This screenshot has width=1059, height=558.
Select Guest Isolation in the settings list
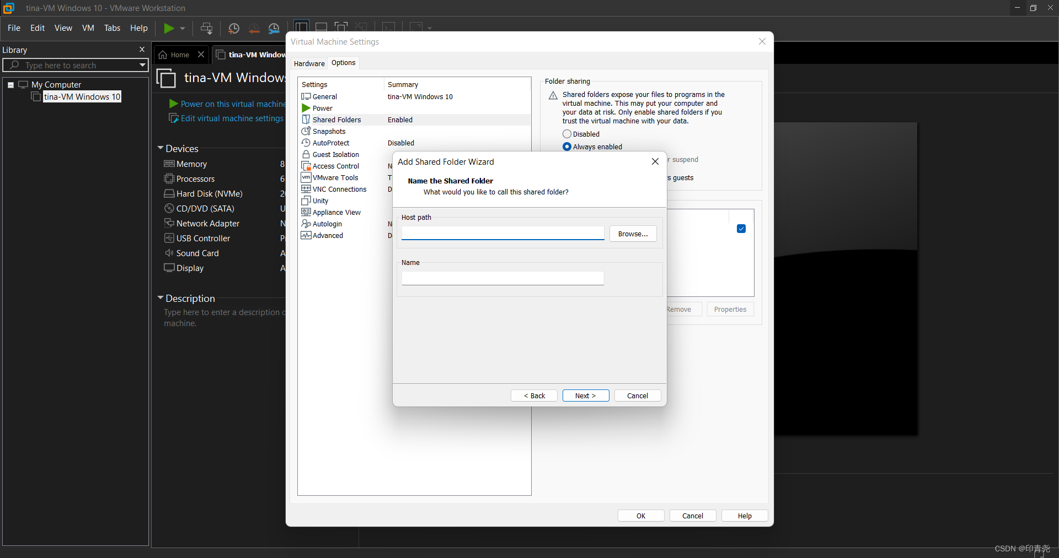click(x=335, y=154)
